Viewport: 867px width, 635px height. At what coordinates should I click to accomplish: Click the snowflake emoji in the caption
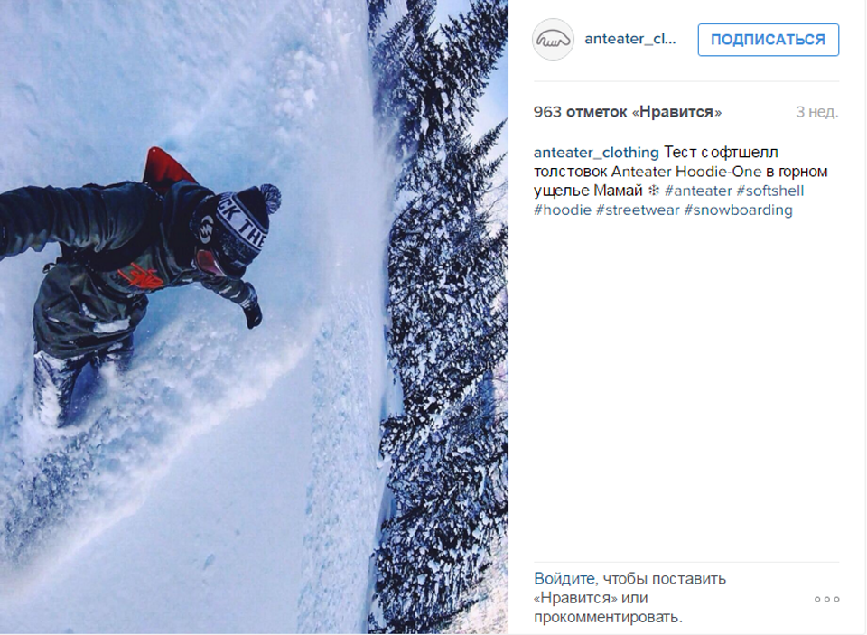click(x=654, y=191)
